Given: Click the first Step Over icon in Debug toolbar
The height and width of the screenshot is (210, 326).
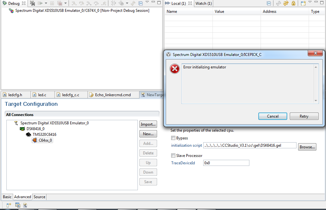Looking at the screenshot, I should pyautogui.click(x=81, y=3).
